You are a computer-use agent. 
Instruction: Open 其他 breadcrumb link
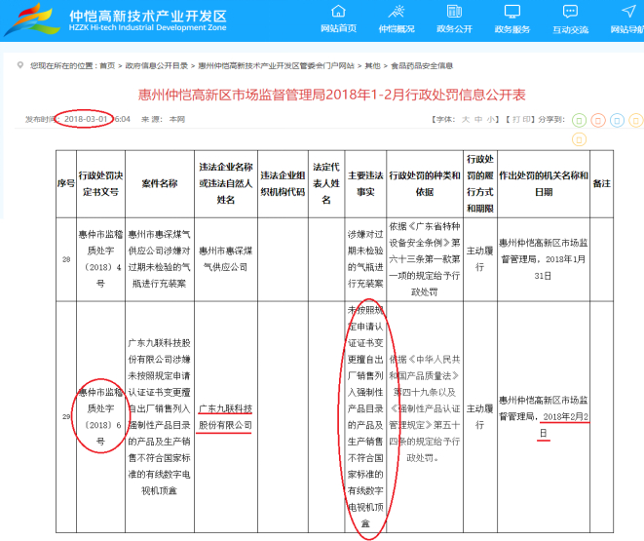tap(372, 65)
